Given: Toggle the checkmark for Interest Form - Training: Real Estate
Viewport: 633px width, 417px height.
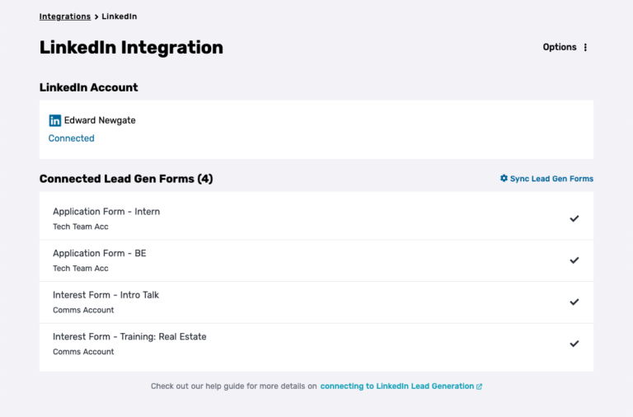Looking at the screenshot, I should pos(574,344).
